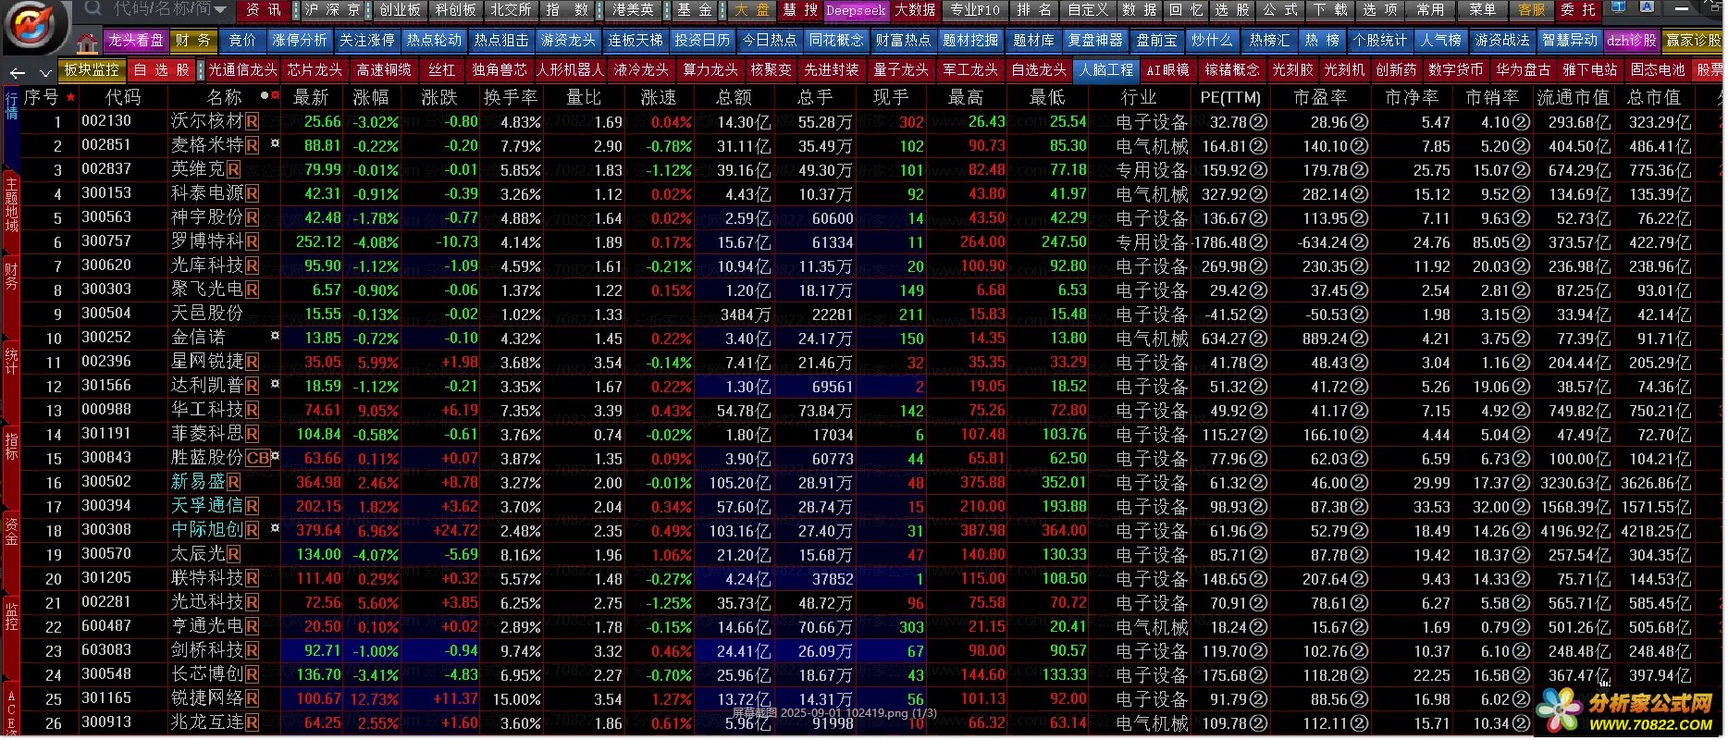Sort by the 换手率 column header
Image resolution: width=1728 pixels, height=740 pixels.
(510, 97)
